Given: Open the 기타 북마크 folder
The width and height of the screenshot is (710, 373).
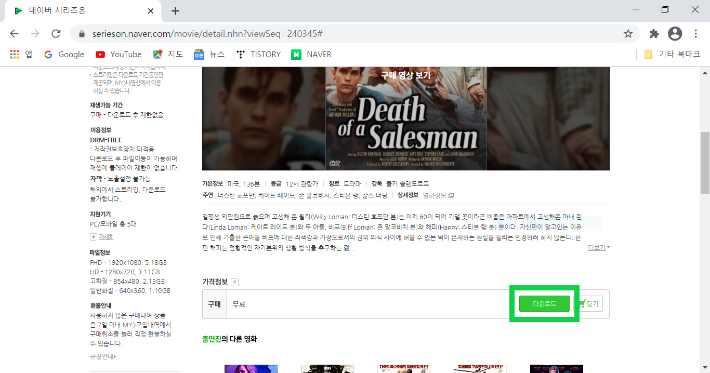Looking at the screenshot, I should point(672,55).
